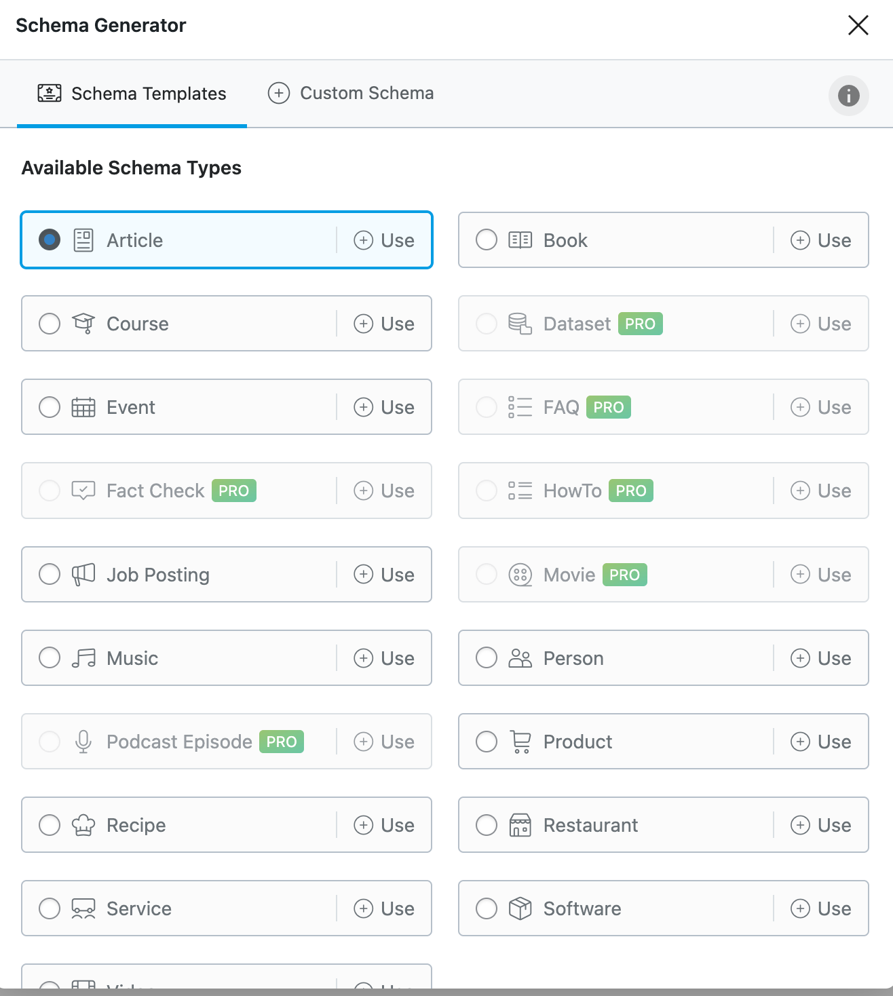Select the Restaurant schema radio button
This screenshot has width=893, height=996.
[487, 825]
